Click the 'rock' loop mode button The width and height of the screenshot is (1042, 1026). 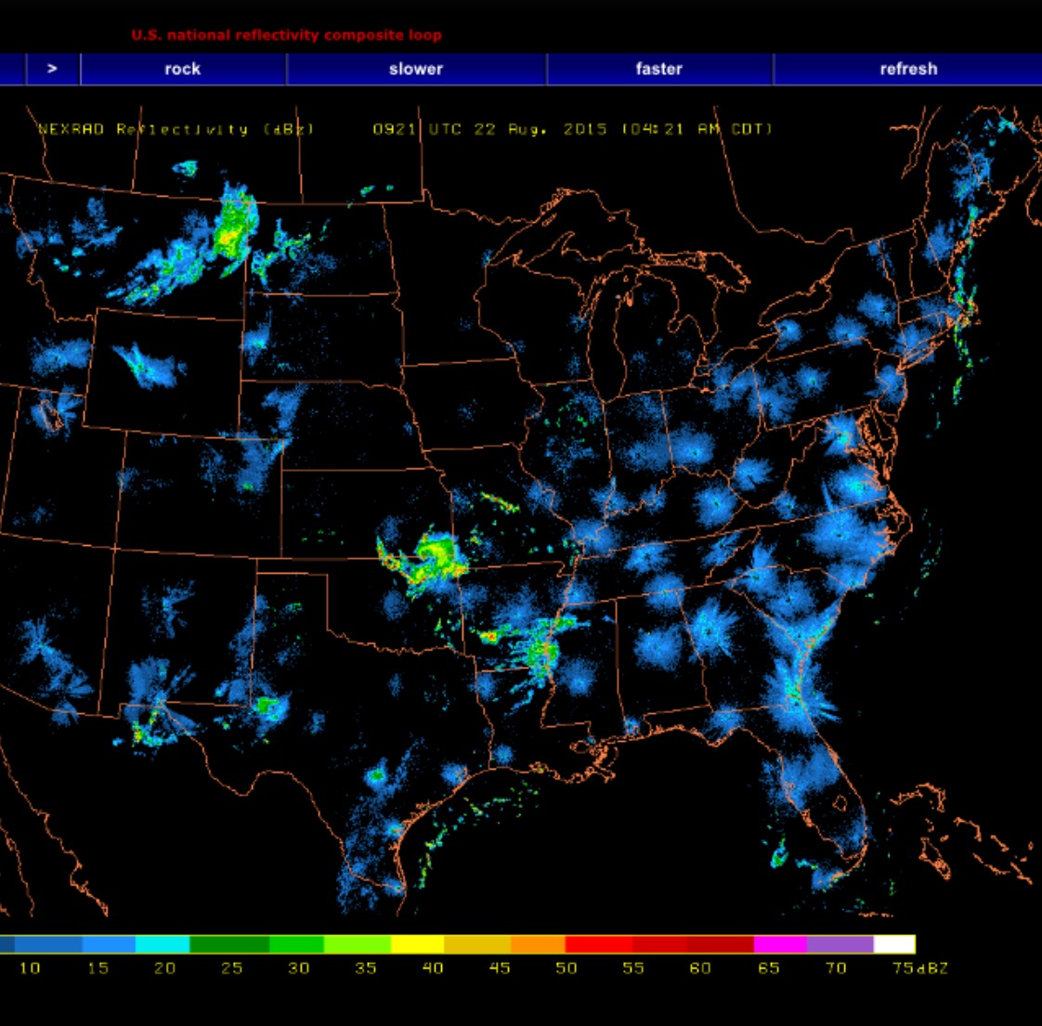pyautogui.click(x=183, y=69)
